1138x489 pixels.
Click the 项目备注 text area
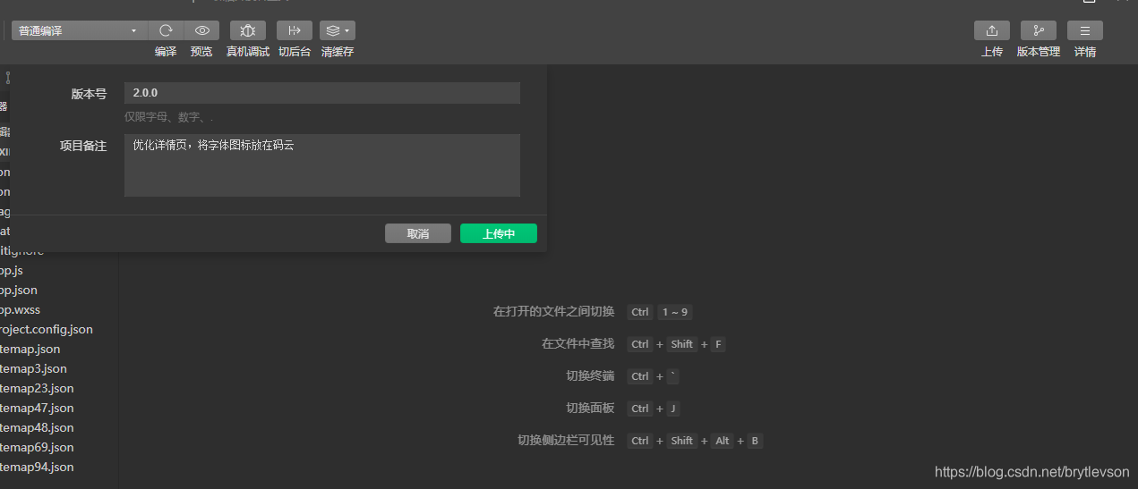click(322, 165)
